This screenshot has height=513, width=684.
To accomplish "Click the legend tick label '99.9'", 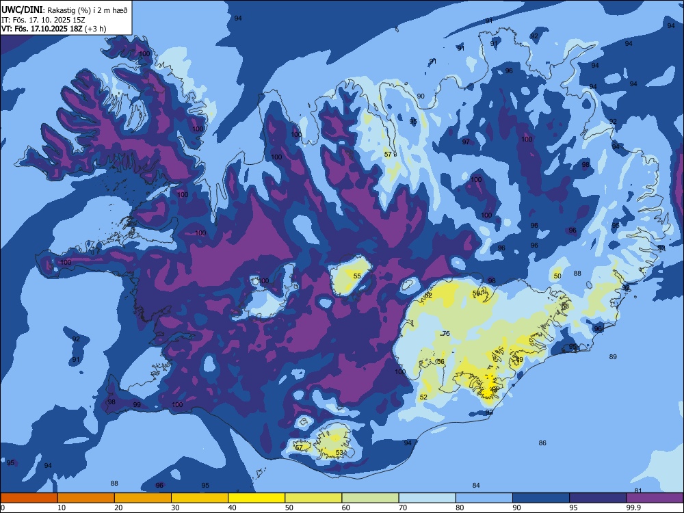I will click(x=633, y=508).
